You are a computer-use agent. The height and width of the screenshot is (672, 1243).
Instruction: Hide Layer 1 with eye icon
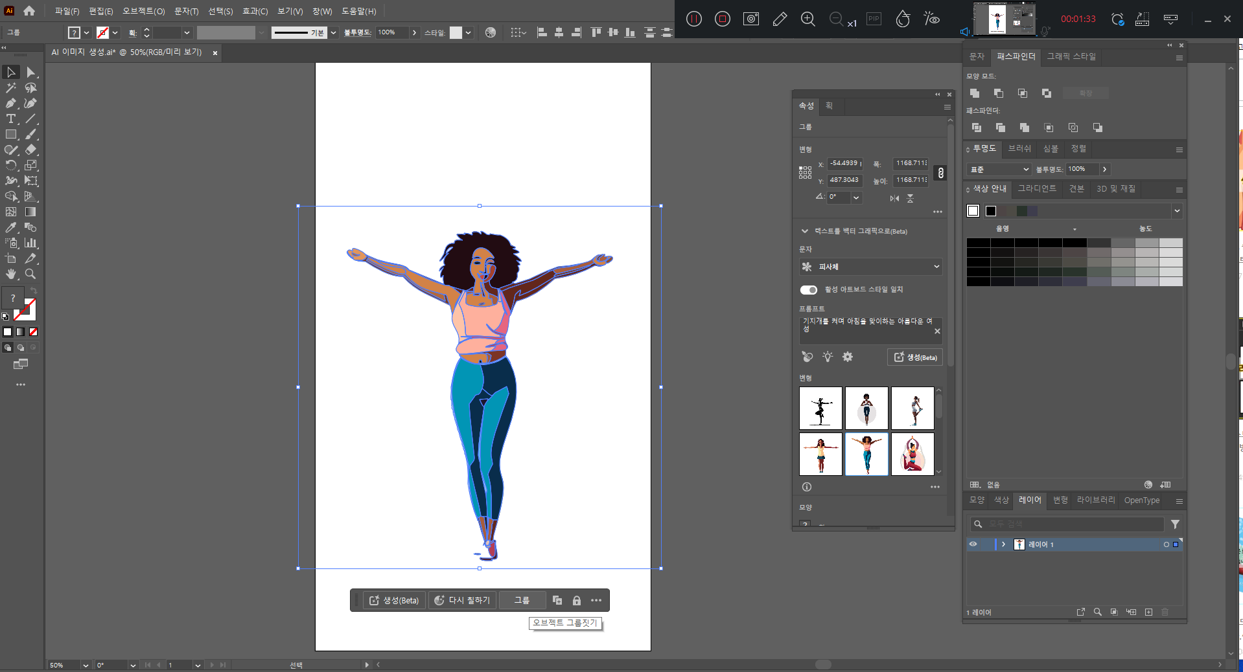tap(973, 544)
